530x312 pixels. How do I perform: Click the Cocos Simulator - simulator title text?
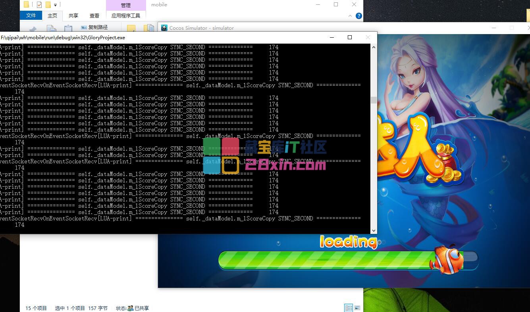[202, 28]
